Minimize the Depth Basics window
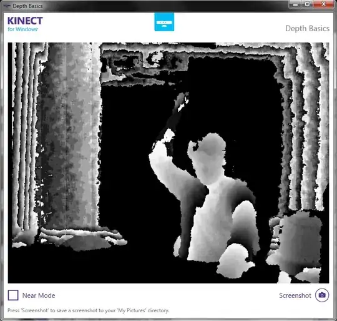The width and height of the screenshot is (337, 321). pos(296,4)
